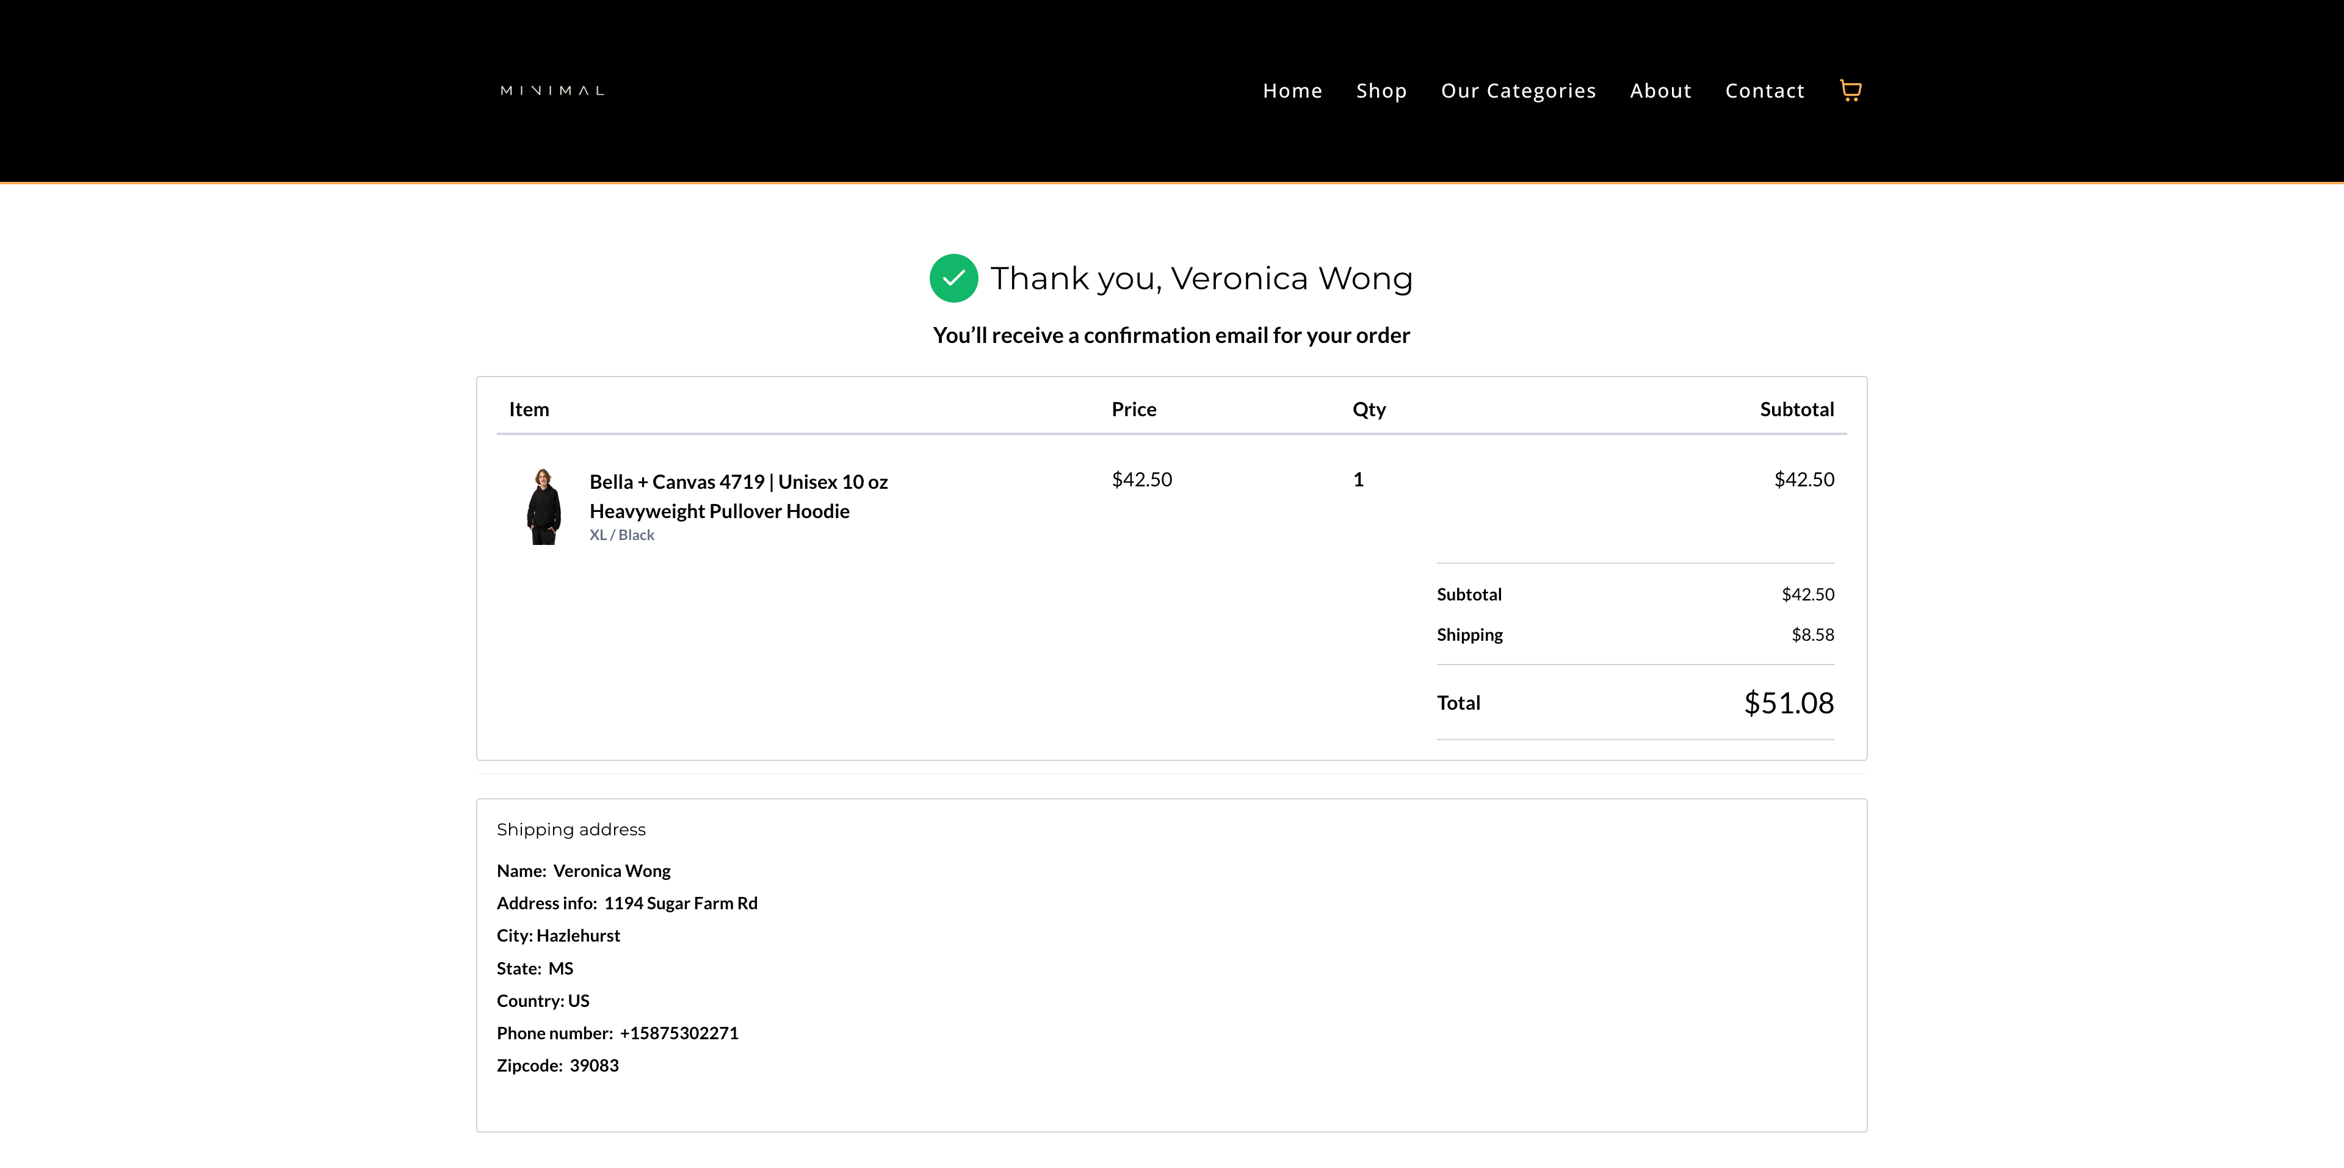
Task: Click the address 1194 Sugar Farm Rd
Action: (680, 903)
